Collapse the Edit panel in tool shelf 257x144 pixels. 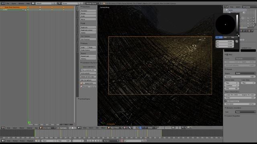pyautogui.click(x=81, y=23)
